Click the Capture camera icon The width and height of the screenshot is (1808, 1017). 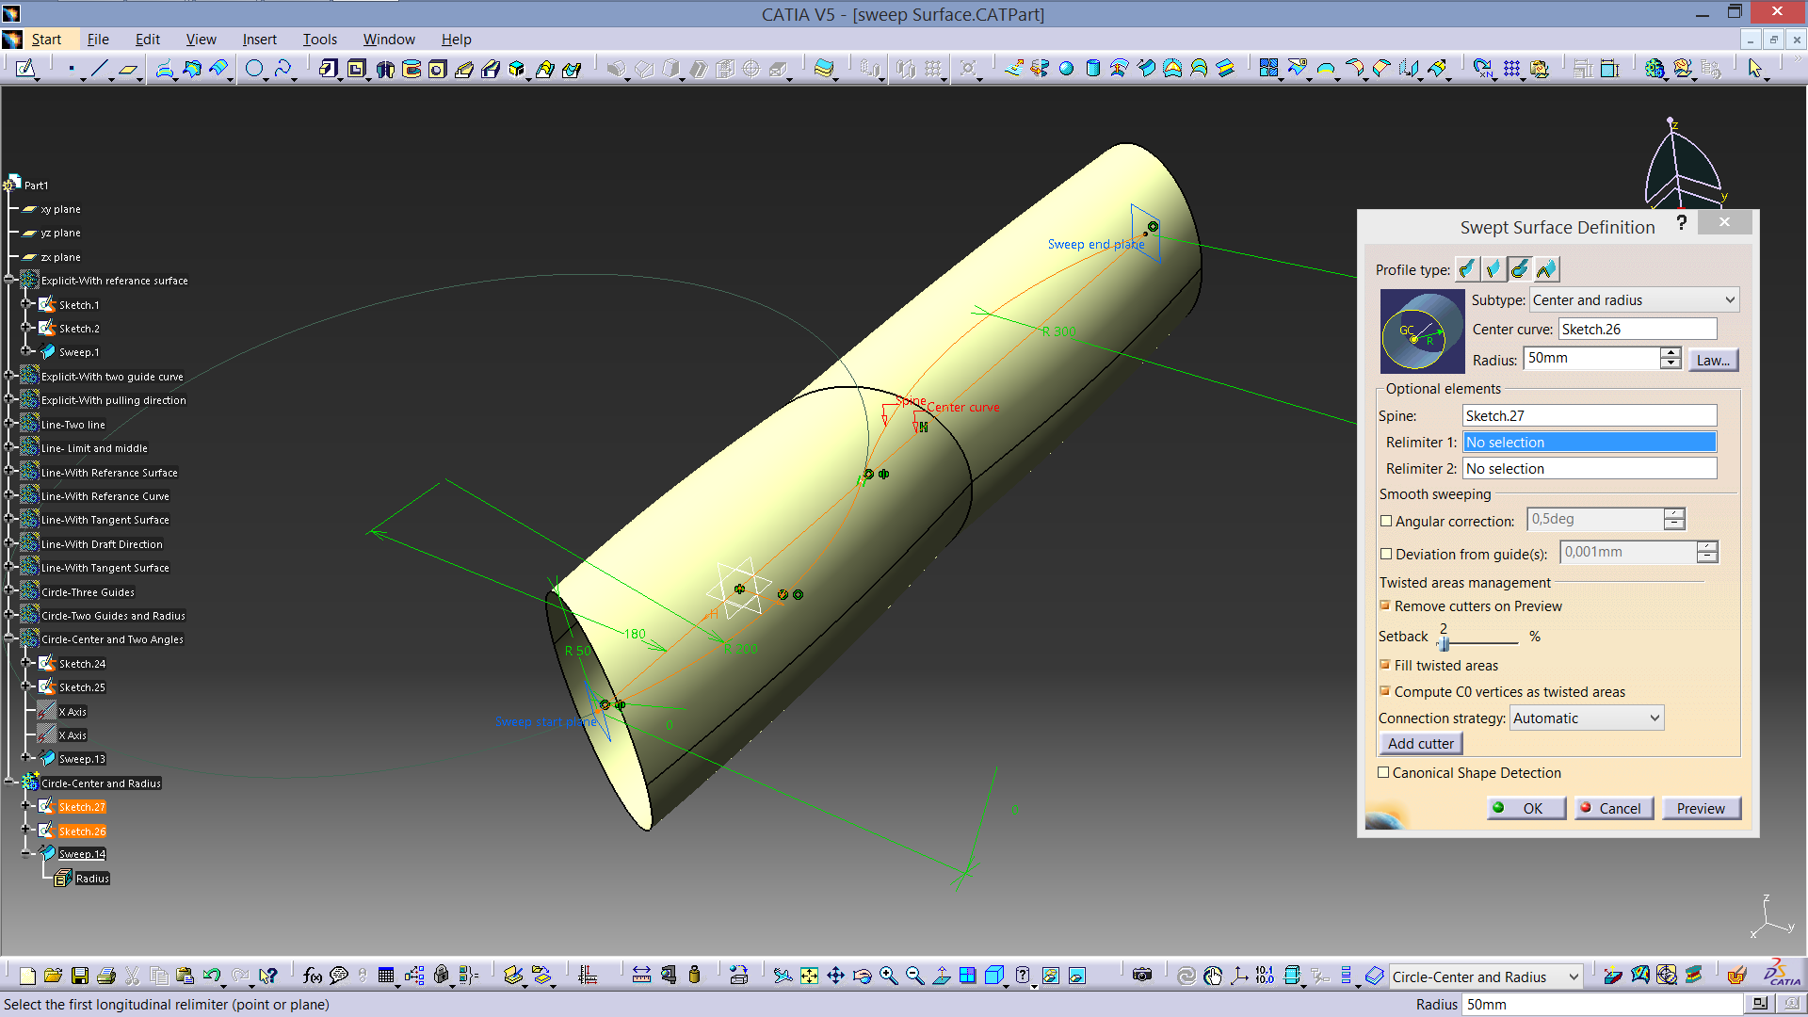tap(1142, 976)
